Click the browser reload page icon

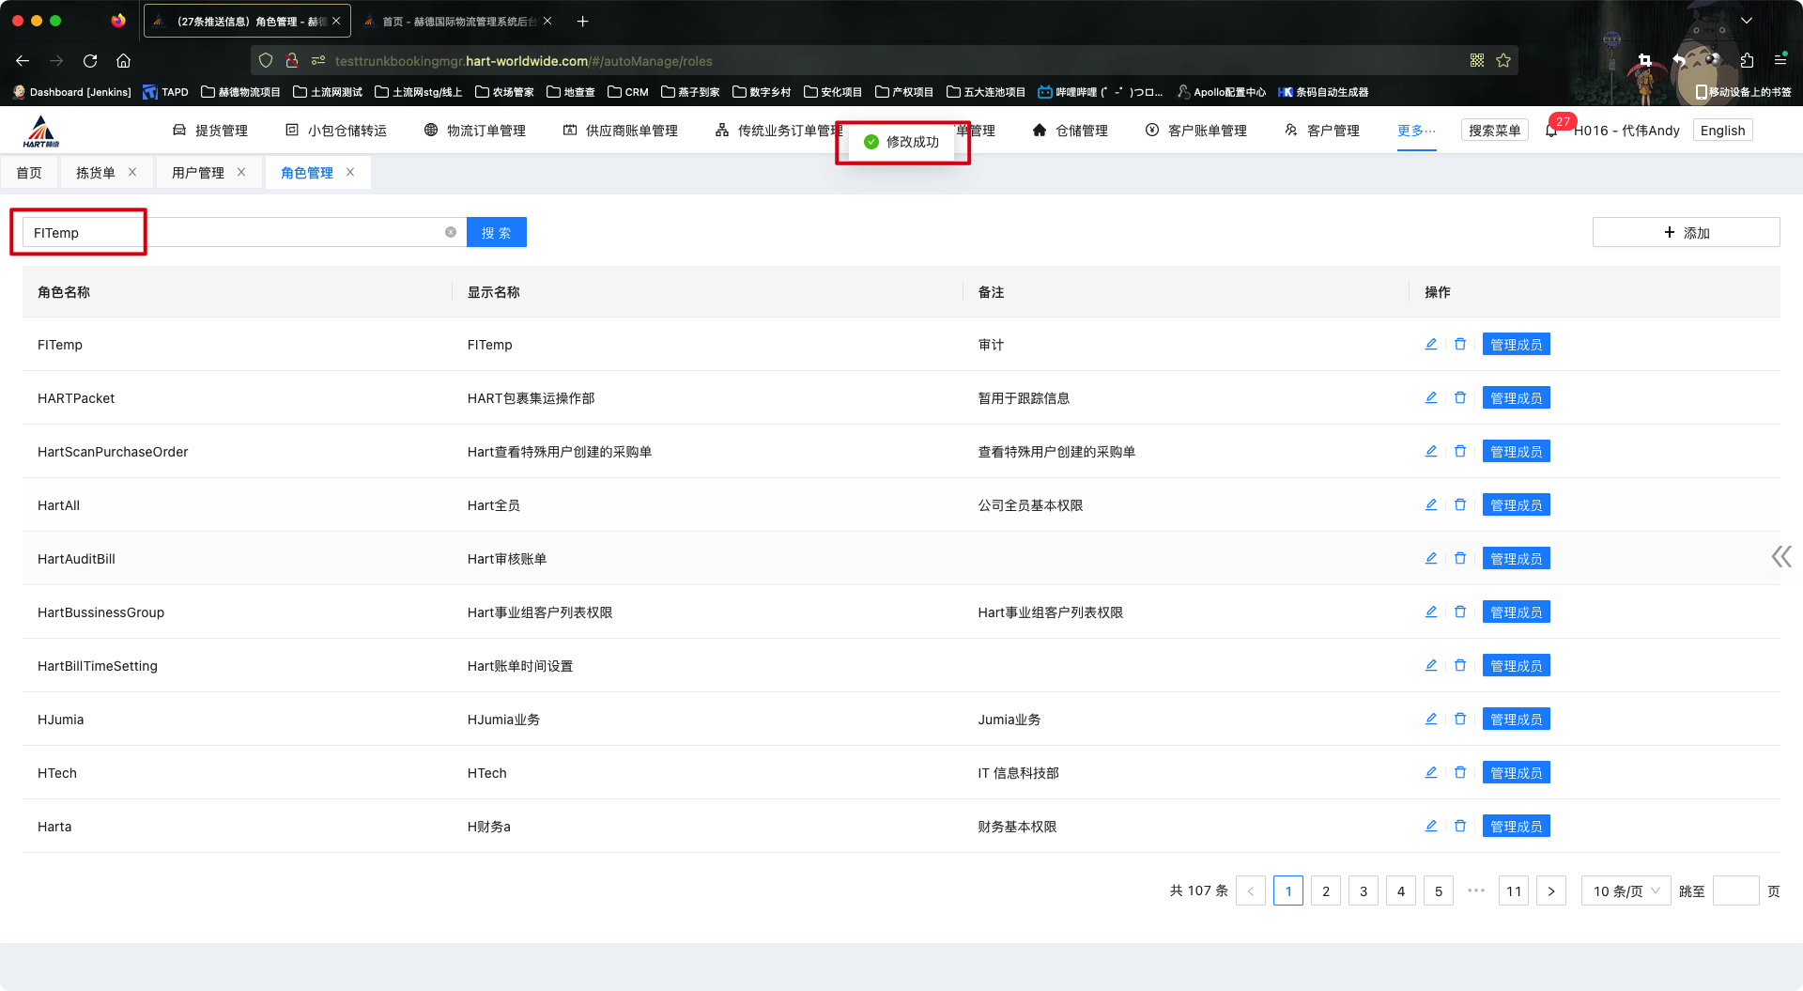[90, 61]
